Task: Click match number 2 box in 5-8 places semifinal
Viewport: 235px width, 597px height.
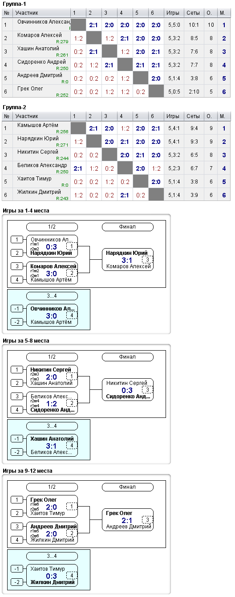Action: pos(72,403)
